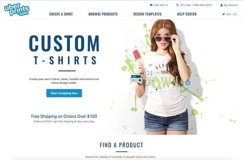Open the Create a Shirt menu
The image size is (244, 160).
click(61, 14)
